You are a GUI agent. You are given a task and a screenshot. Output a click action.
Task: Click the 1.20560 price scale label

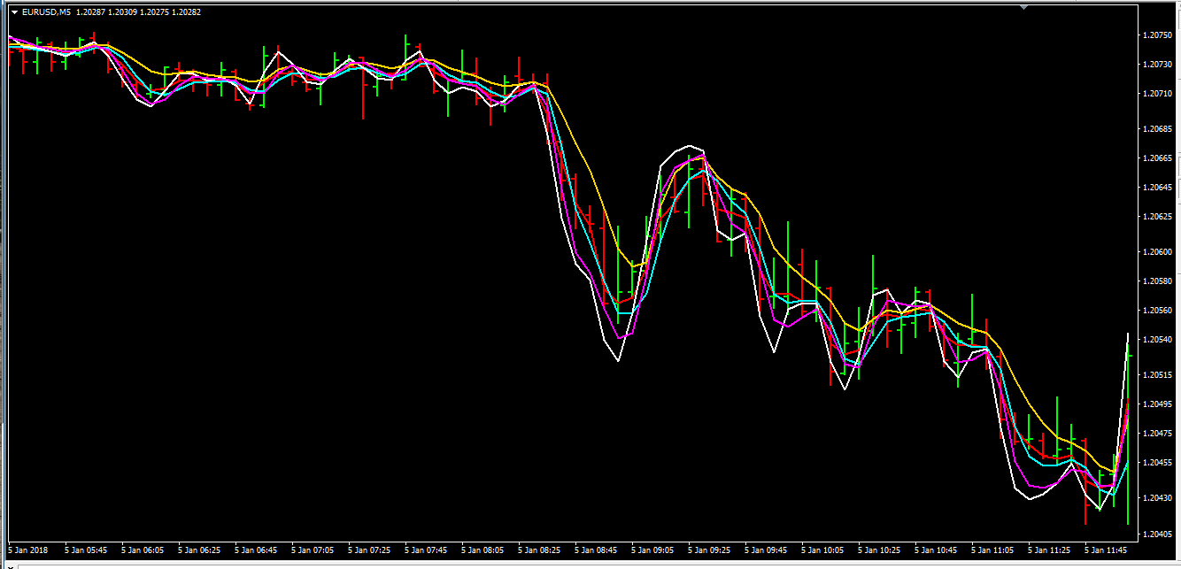point(1157,311)
